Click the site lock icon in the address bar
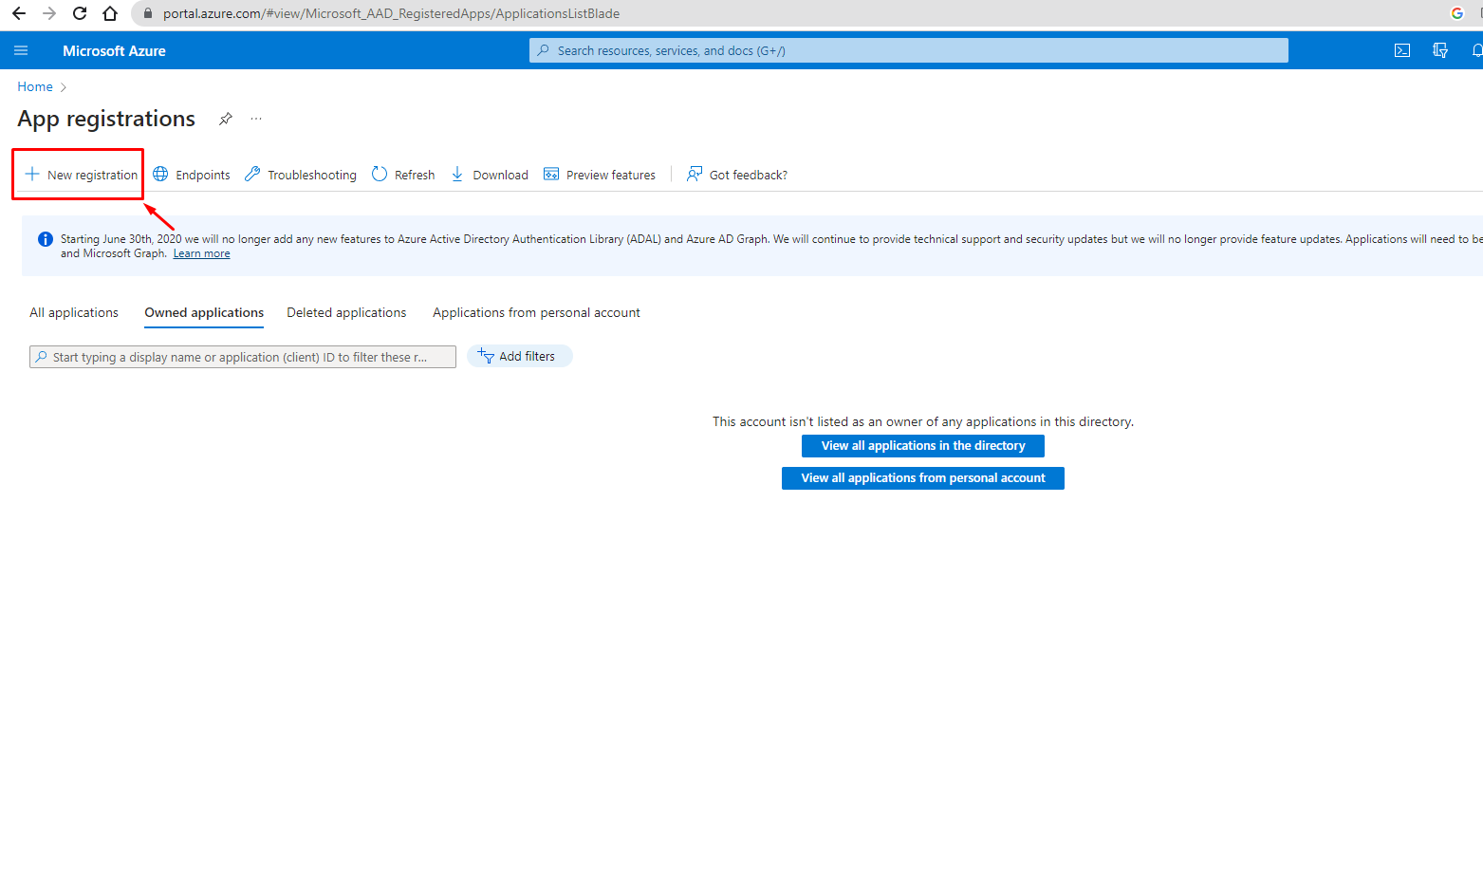The width and height of the screenshot is (1483, 875). click(x=147, y=13)
